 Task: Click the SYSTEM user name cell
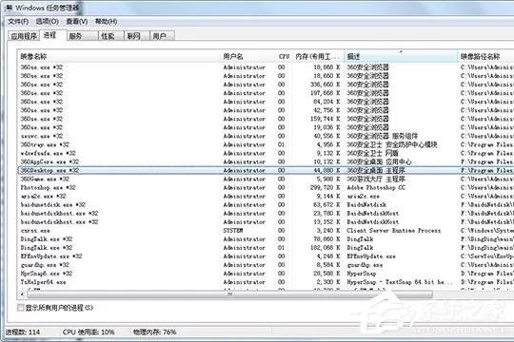(x=233, y=231)
